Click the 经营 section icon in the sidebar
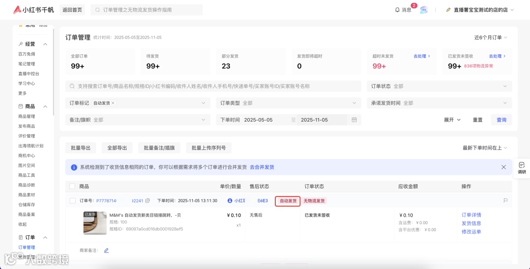 pos(21,44)
